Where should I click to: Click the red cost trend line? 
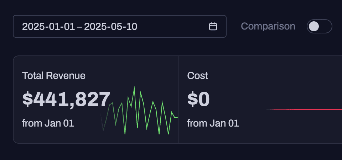[x=304, y=110]
